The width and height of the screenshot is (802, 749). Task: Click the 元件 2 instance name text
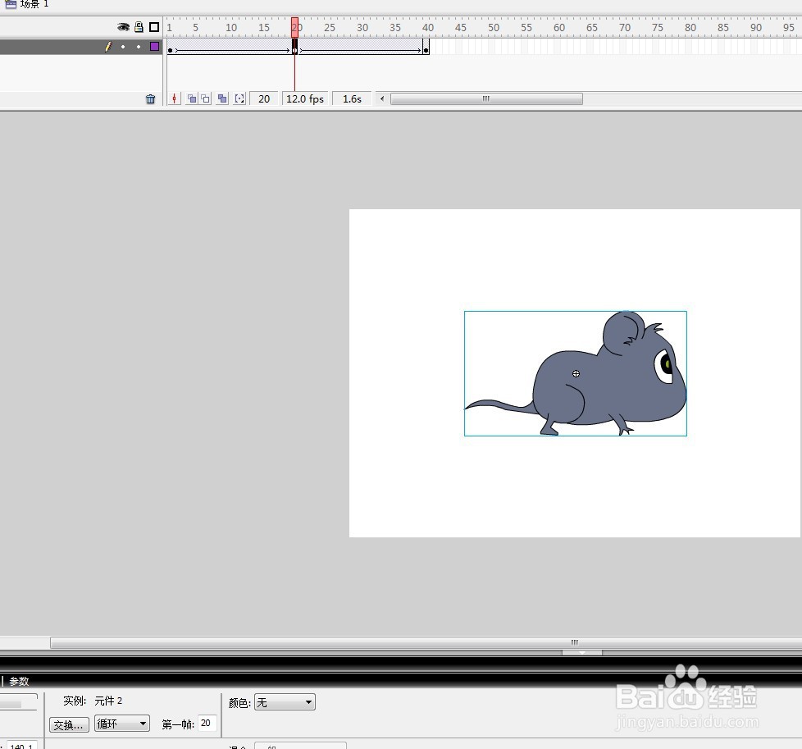108,701
